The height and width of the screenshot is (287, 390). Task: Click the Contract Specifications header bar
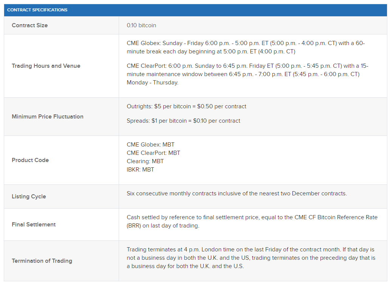pyautogui.click(x=195, y=10)
